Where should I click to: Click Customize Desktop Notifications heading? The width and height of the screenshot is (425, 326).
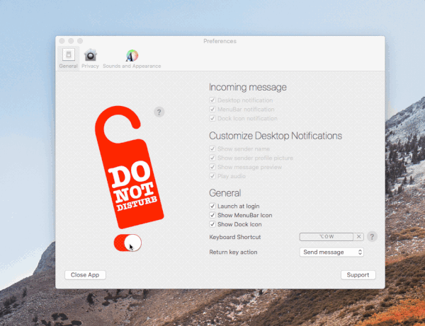(x=276, y=136)
